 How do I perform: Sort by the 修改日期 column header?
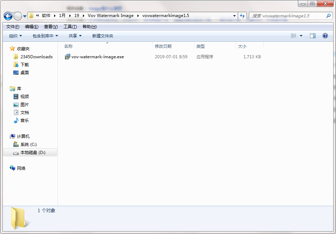(x=163, y=46)
